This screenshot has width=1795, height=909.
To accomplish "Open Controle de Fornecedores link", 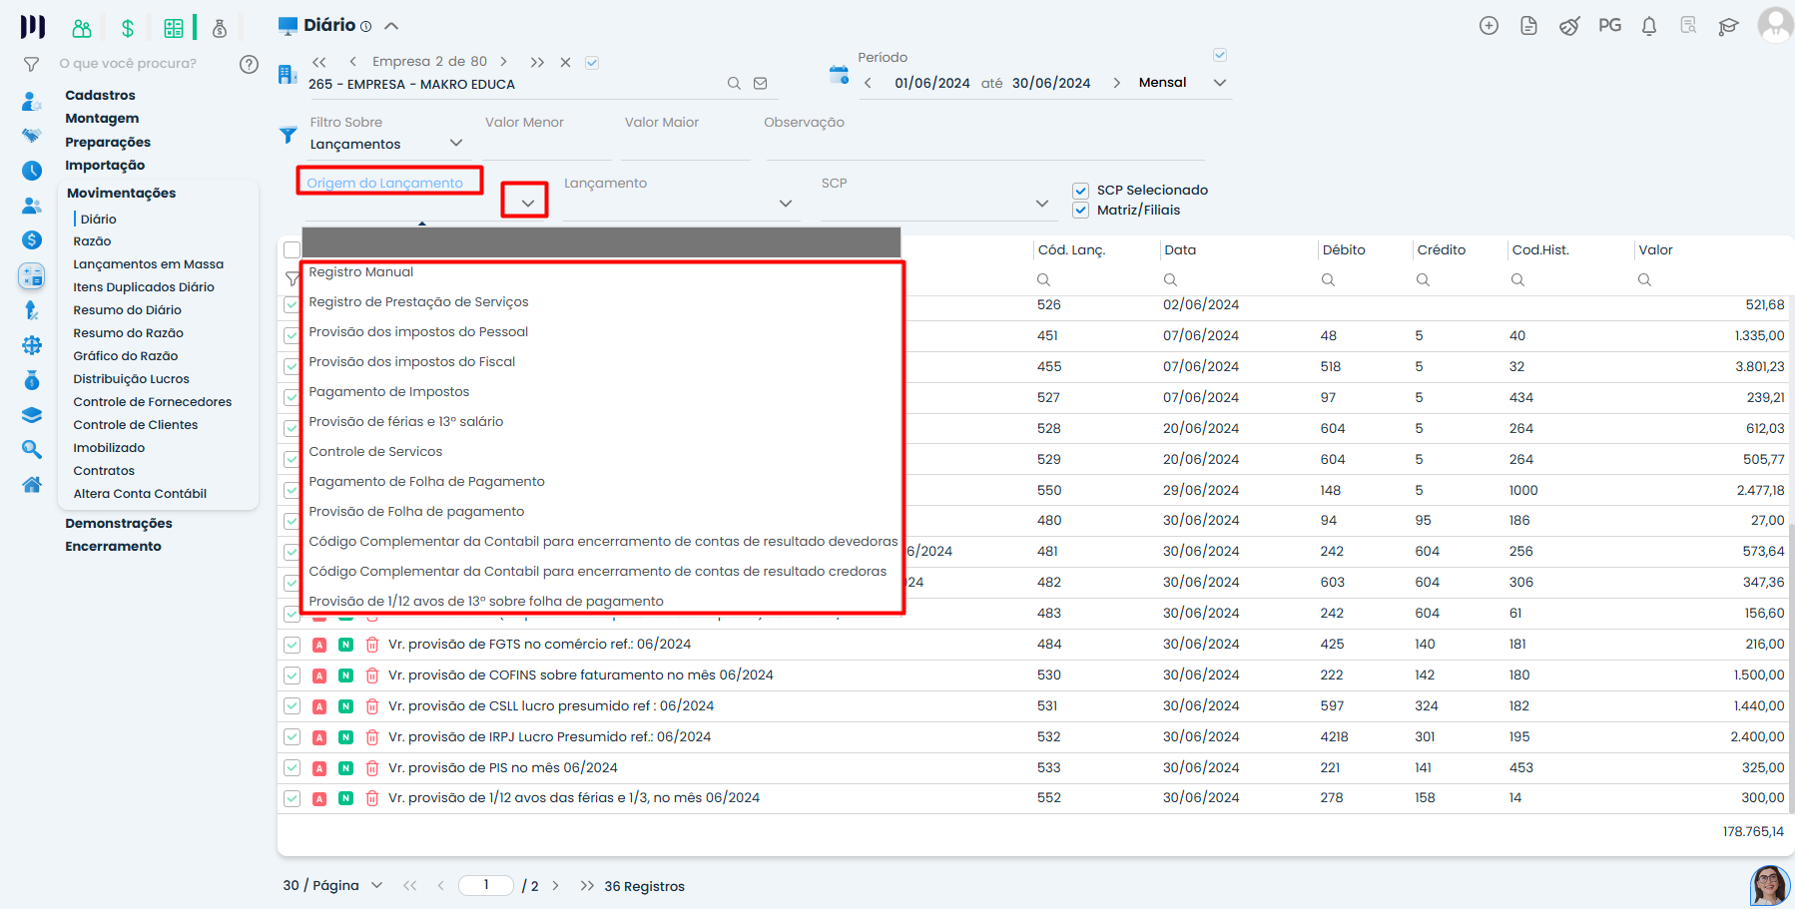I will (x=152, y=402).
